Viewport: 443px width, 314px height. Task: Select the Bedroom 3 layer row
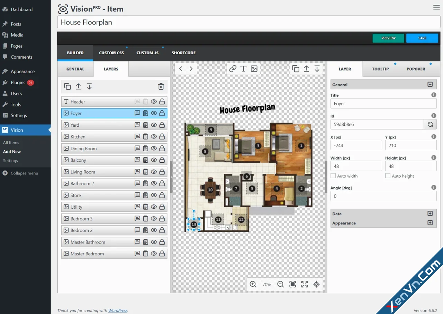pyautogui.click(x=114, y=219)
